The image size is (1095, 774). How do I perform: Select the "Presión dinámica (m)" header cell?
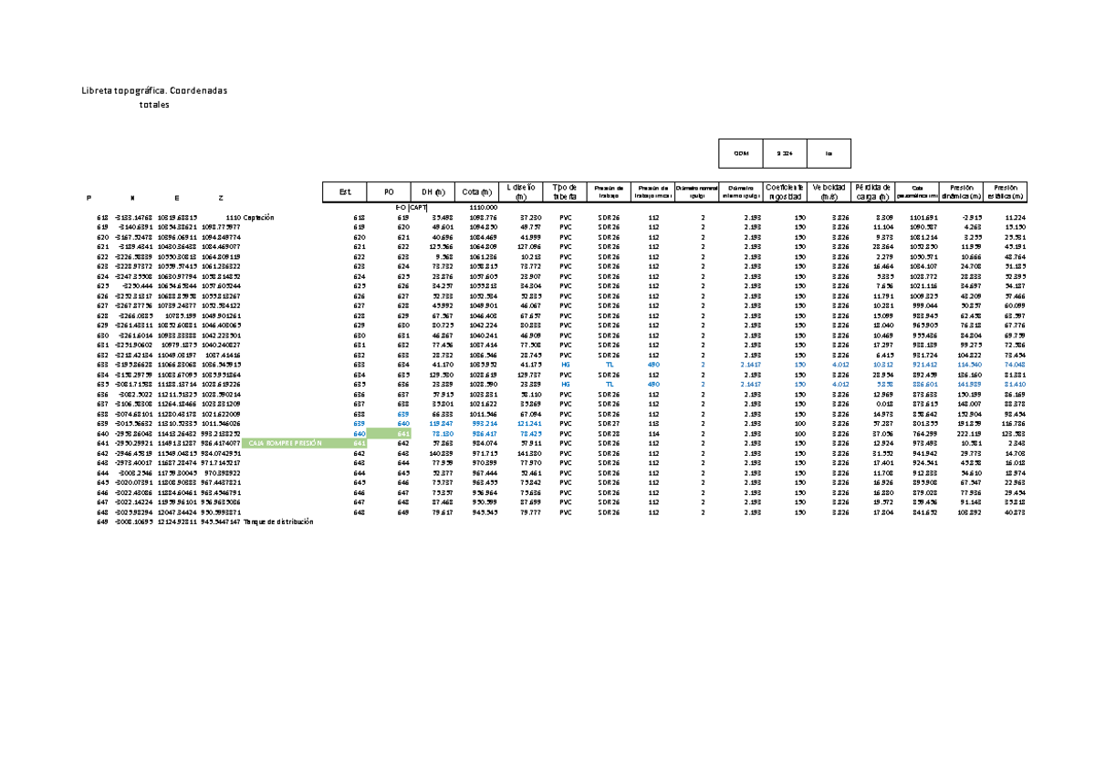(x=961, y=191)
